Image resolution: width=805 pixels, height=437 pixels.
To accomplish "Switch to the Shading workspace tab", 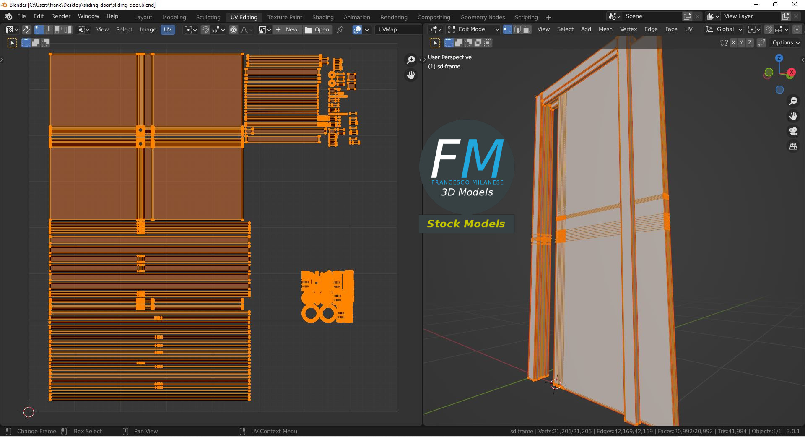I will click(x=322, y=17).
